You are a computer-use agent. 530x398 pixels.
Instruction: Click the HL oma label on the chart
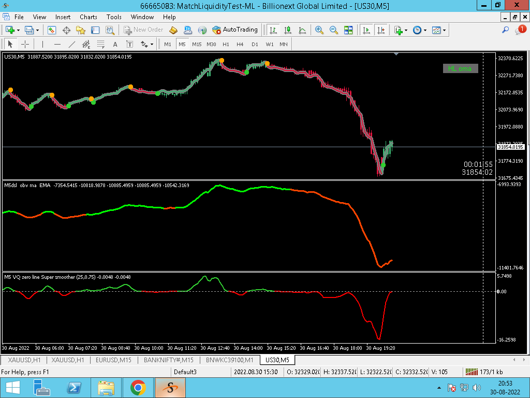pyautogui.click(x=460, y=68)
